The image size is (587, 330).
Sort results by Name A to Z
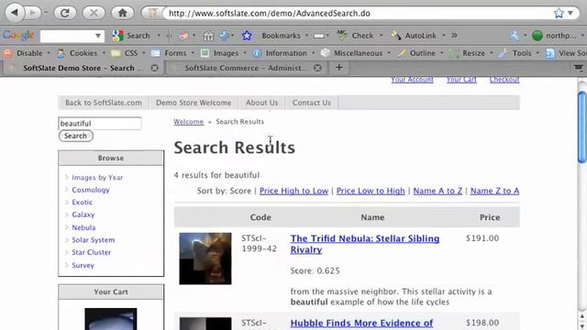coord(437,191)
